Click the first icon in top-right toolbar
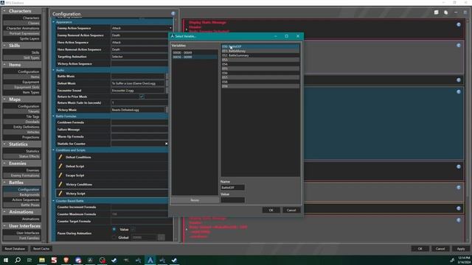 [x=436, y=13]
